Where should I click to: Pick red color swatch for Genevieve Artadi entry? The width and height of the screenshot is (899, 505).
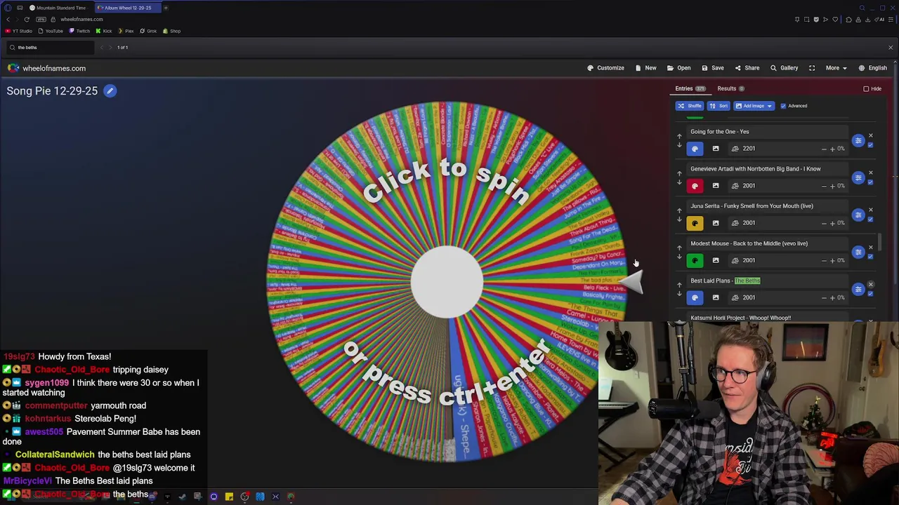[x=695, y=186]
